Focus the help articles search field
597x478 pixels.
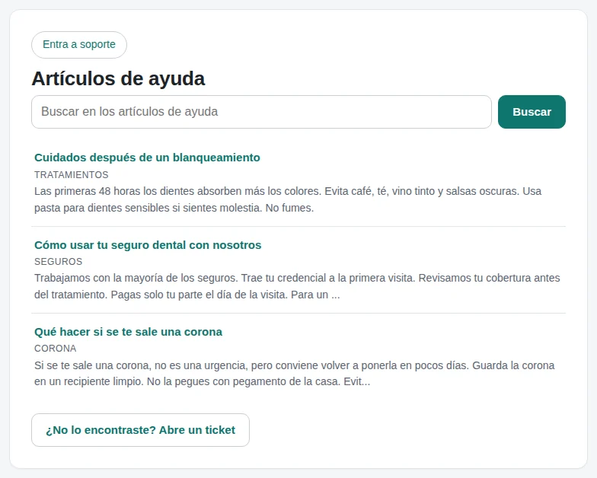pyautogui.click(x=261, y=112)
